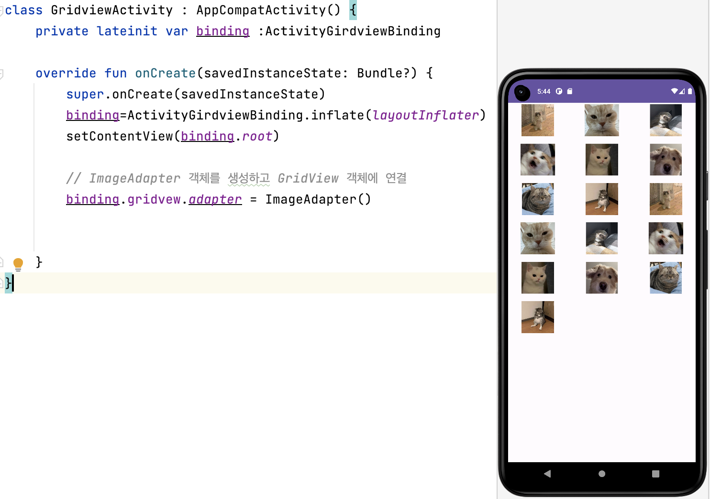Image resolution: width=710 pixels, height=499 pixels.
Task: Click the GridviewActivity class name
Action: click(x=112, y=10)
